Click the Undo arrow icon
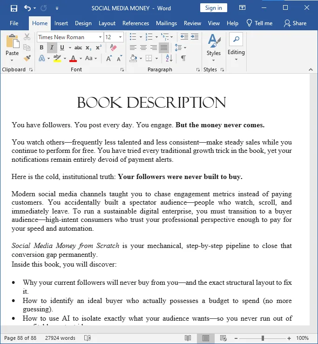Image resolution: width=318 pixels, height=344 pixels. (27, 8)
